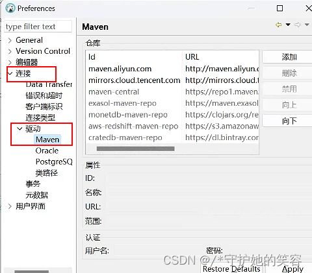Click the Id column header
This screenshot has height=273, width=312.
pos(134,57)
